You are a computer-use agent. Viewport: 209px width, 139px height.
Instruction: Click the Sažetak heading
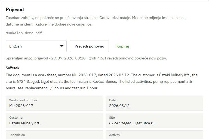(x=13, y=68)
